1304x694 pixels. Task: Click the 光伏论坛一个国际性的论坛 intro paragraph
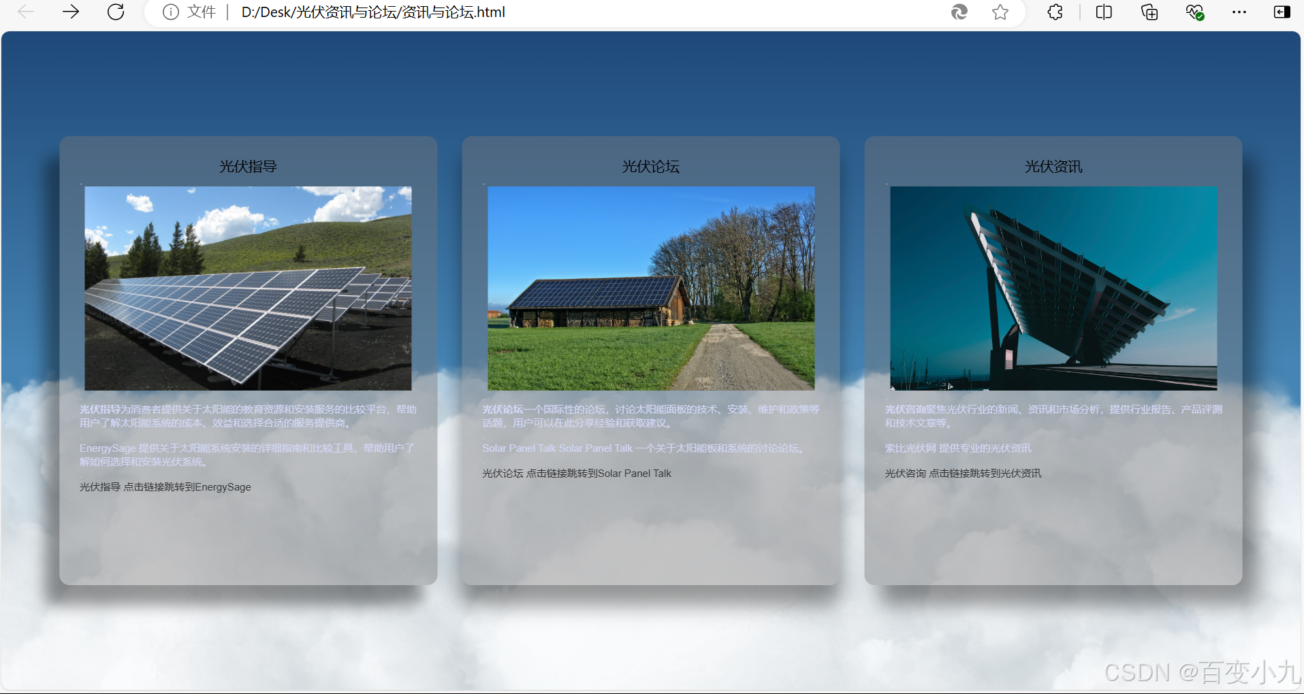coord(651,416)
